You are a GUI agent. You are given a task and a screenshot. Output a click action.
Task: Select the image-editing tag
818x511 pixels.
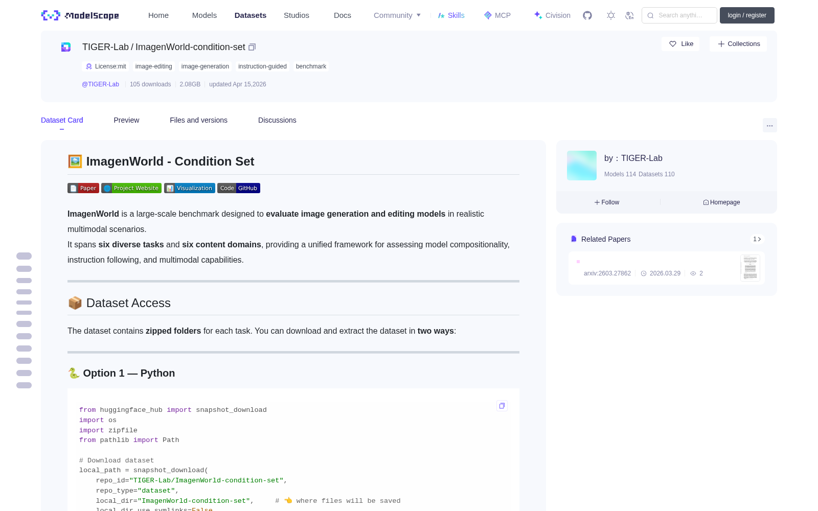pyautogui.click(x=154, y=66)
